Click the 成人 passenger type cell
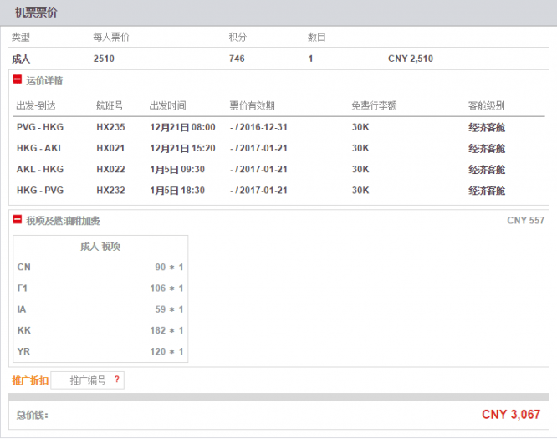Image resolution: width=557 pixels, height=439 pixels. 21,59
